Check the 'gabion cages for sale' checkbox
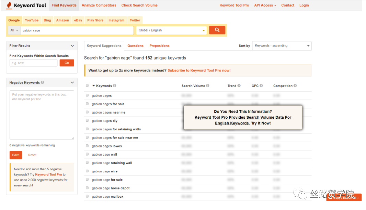The height and width of the screenshot is (210, 366). (87, 104)
